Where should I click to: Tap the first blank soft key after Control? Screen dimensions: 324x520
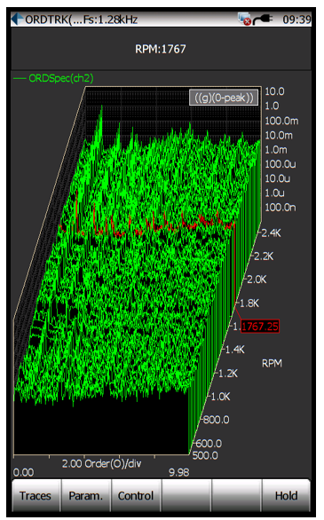(186, 495)
